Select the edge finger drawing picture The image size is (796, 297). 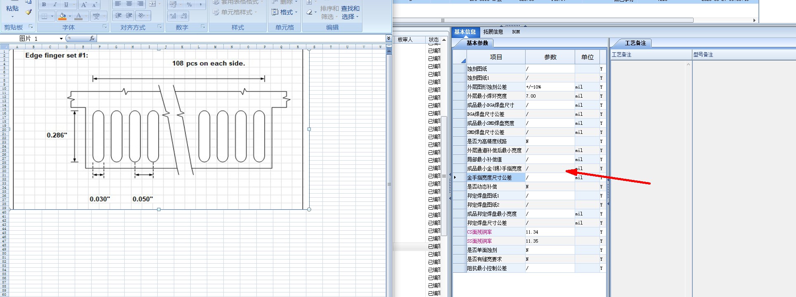[x=159, y=129]
